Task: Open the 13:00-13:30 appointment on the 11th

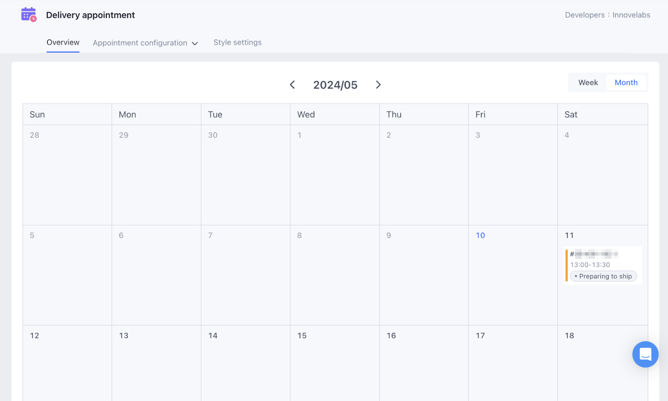Action: [x=590, y=265]
